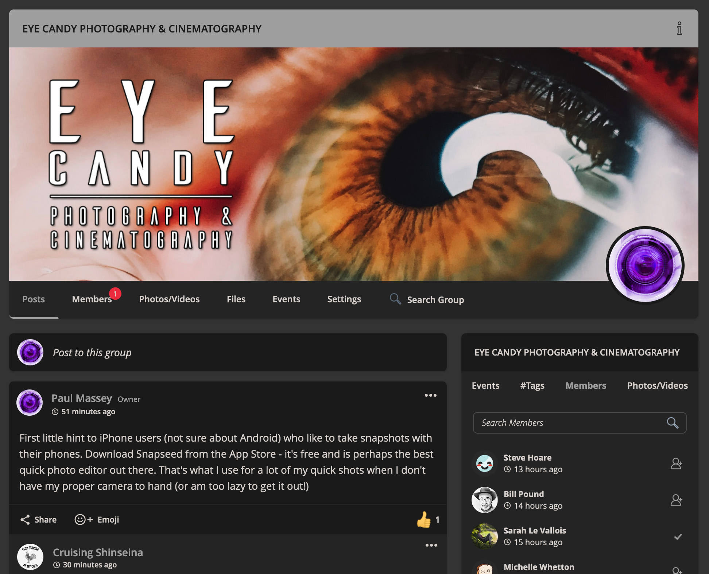709x574 pixels.
Task: Open Cruising Shinseina's profile link
Action: tap(98, 552)
